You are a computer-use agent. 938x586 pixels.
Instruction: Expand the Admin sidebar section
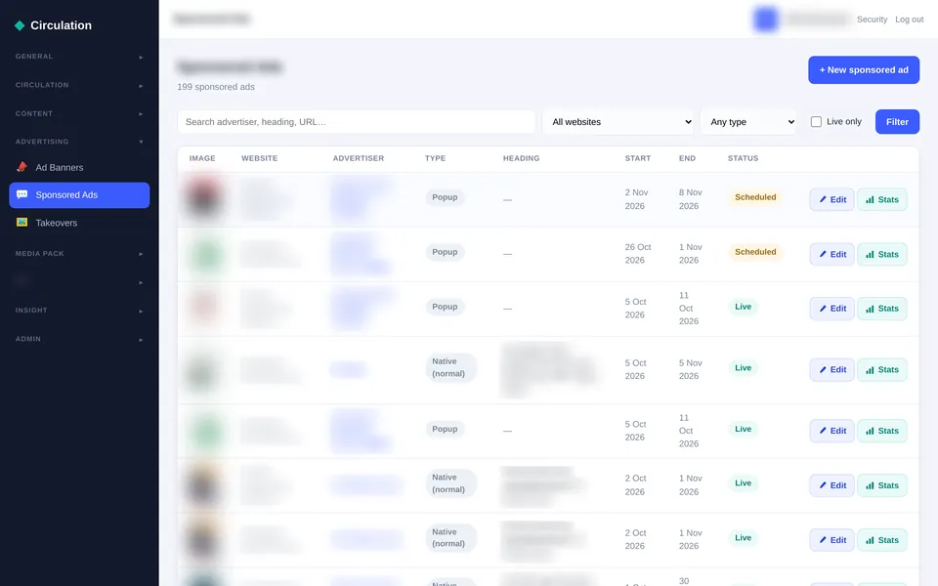[x=79, y=339]
